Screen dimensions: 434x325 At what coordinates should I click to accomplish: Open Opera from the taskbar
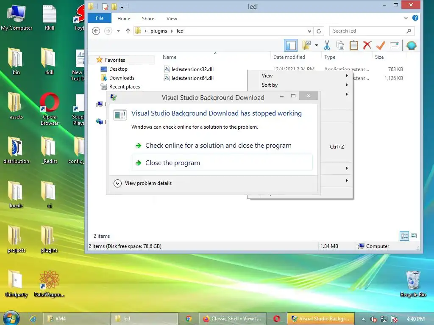point(277,319)
